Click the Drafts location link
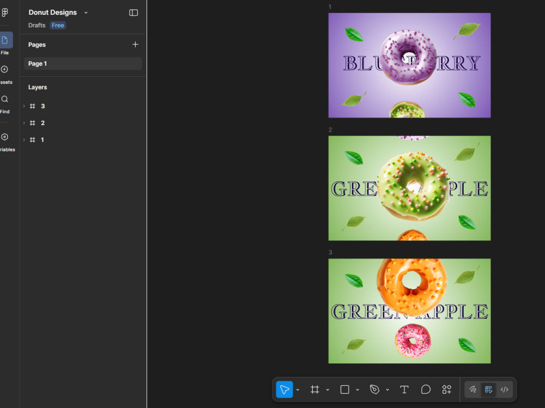This screenshot has width=545, height=408. click(x=37, y=26)
